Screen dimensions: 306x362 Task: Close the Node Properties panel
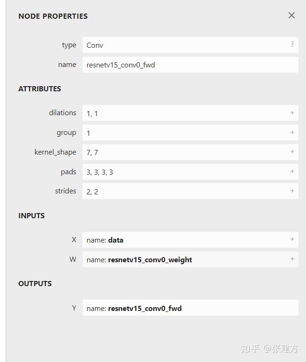coord(291,15)
